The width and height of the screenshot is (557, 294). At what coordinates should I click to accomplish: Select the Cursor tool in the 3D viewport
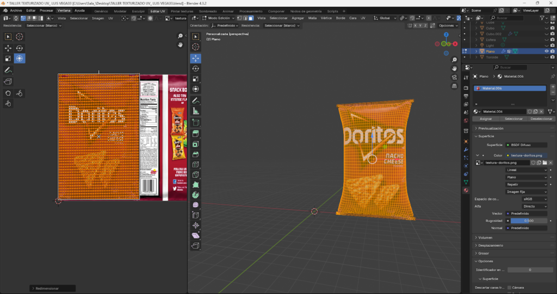[196, 47]
